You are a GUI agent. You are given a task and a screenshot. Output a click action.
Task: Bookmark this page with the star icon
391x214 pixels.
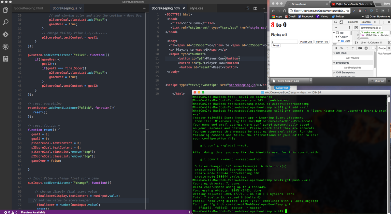348,11
